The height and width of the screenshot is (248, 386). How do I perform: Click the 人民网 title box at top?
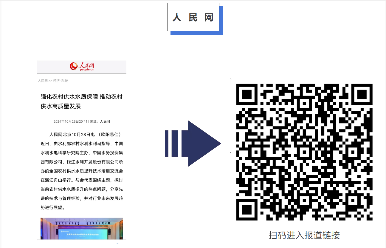[x=193, y=17]
